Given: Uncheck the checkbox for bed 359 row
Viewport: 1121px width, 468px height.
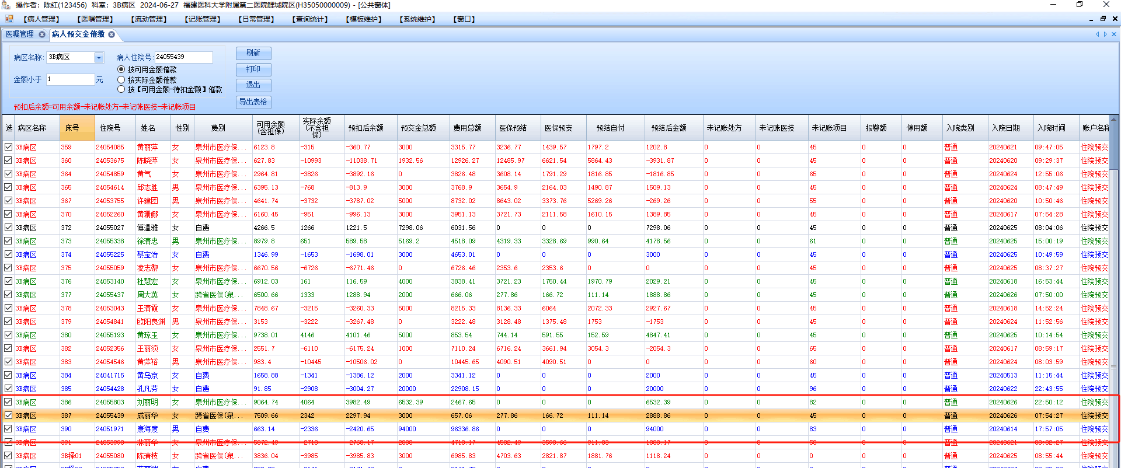Looking at the screenshot, I should tap(8, 147).
